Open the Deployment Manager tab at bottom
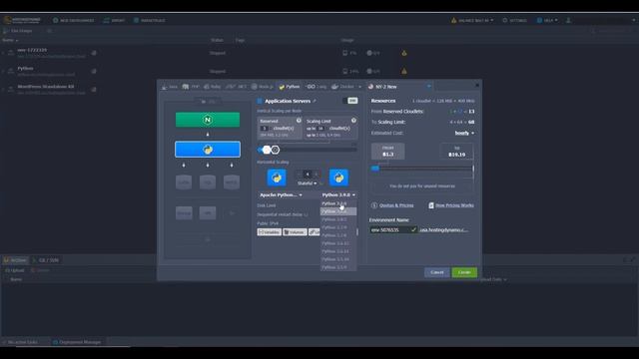 (x=77, y=342)
